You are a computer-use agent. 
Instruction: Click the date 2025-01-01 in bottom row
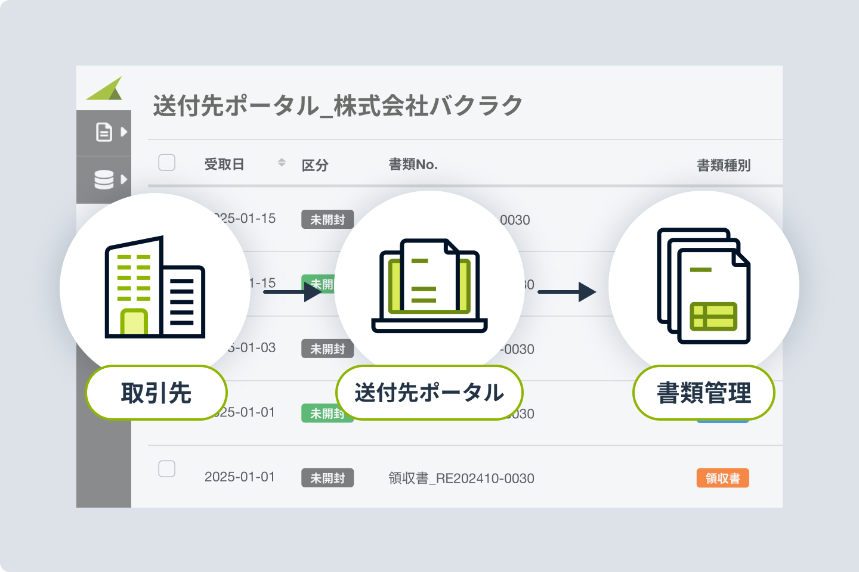[240, 477]
